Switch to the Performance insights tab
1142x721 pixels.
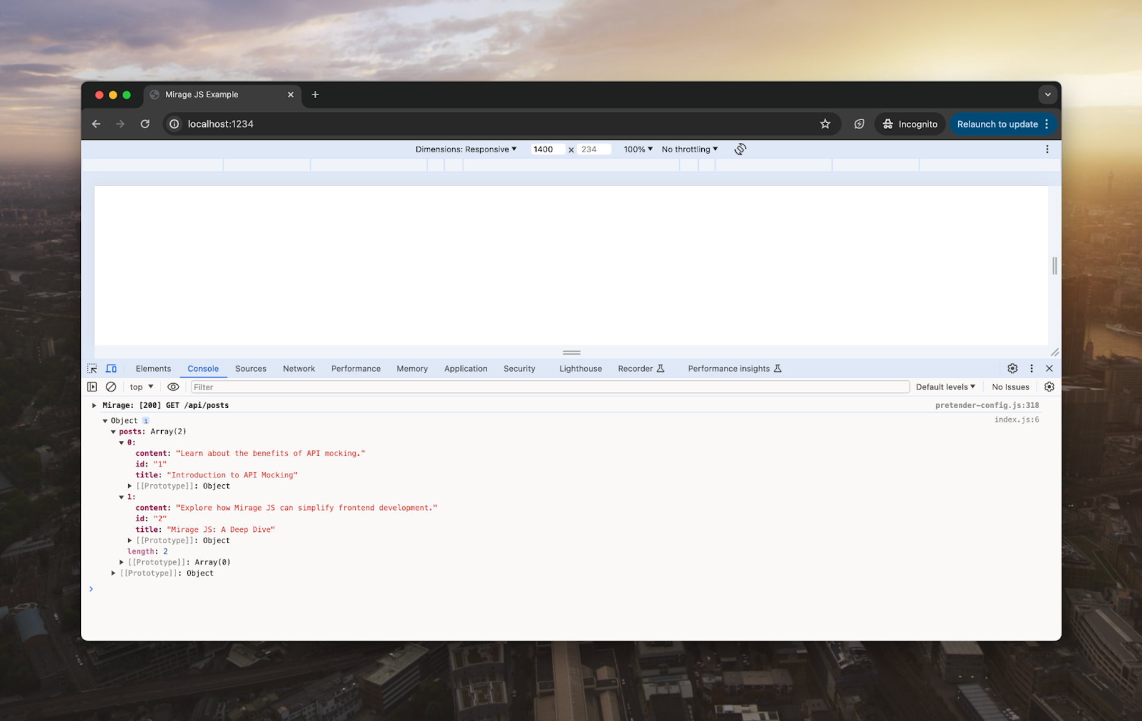[x=735, y=369]
